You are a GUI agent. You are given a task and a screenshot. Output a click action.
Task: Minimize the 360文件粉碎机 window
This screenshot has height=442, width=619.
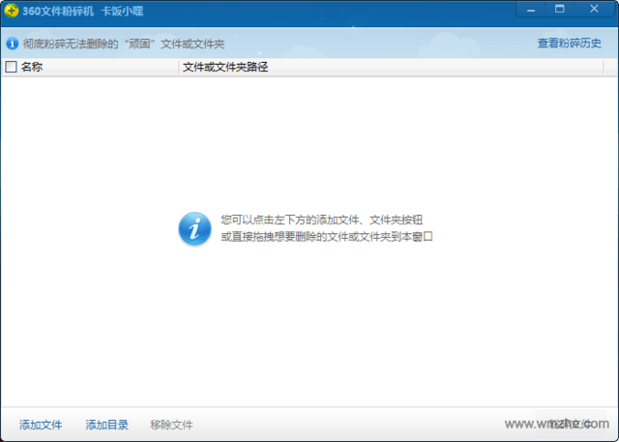531,10
